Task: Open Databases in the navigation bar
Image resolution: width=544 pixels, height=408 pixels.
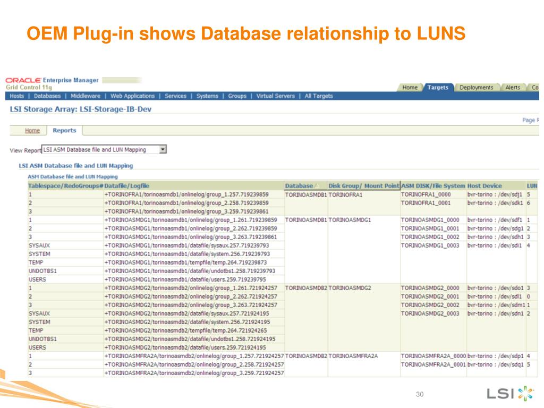Action: [x=47, y=96]
